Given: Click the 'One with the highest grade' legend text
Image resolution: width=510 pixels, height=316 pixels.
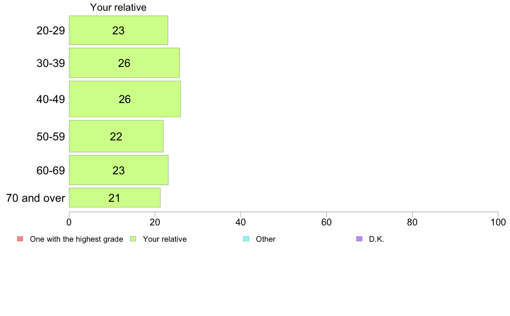Looking at the screenshot, I should click(x=76, y=239).
